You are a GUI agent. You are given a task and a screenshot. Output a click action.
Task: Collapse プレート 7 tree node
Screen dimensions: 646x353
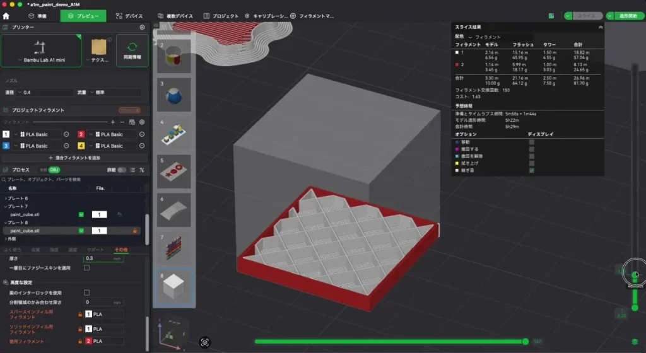6,207
